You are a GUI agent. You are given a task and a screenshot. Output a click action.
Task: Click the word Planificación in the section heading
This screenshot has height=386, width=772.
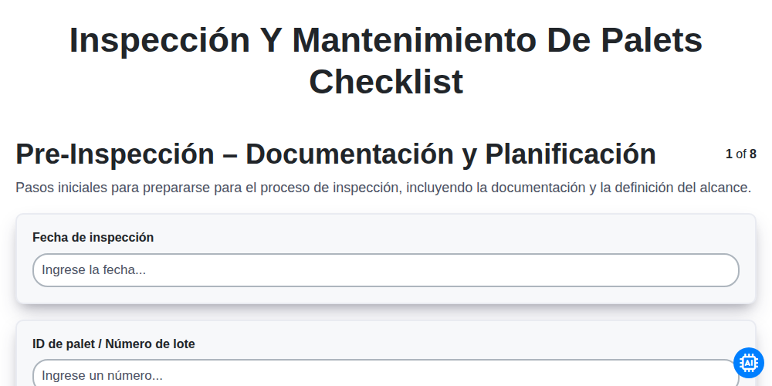[571, 154]
